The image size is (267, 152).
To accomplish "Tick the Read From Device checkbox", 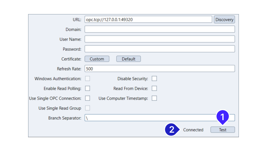I will [154, 88].
